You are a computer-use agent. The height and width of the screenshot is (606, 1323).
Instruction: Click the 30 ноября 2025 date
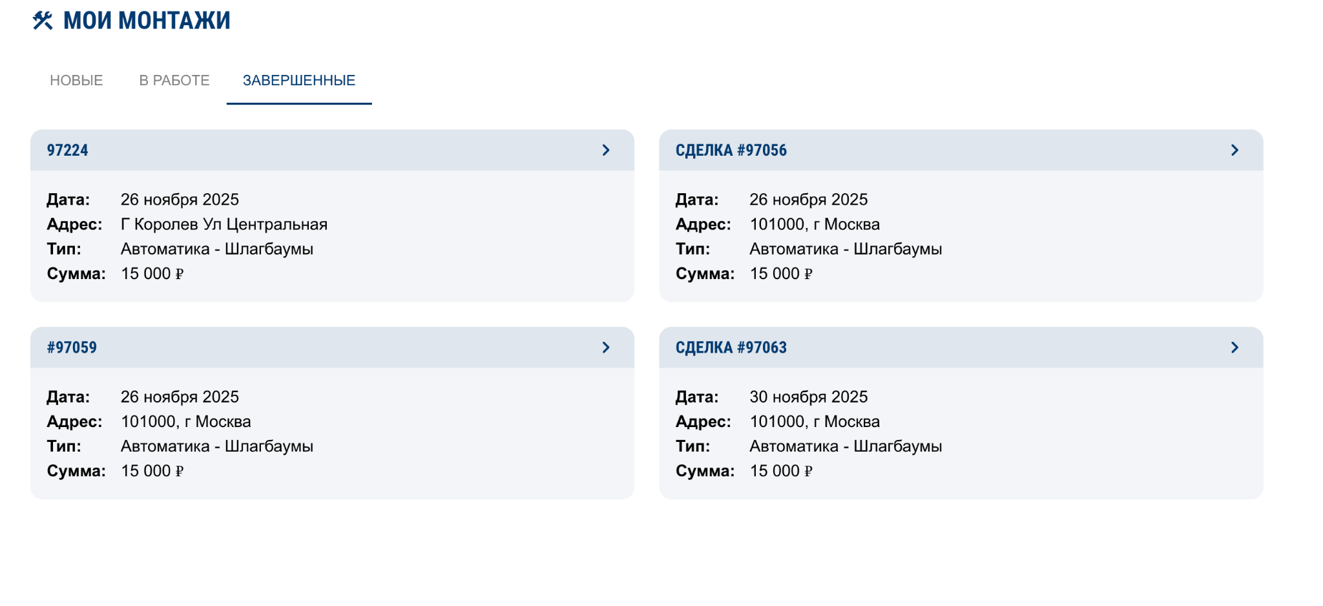808,397
